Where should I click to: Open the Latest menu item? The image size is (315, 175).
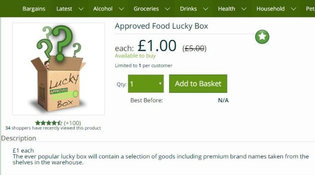(x=64, y=9)
